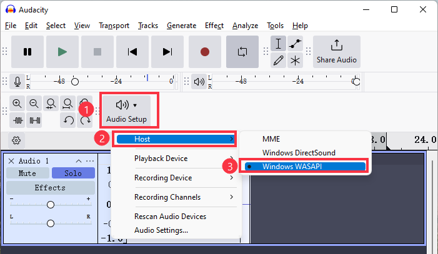Minimize the Audacity window
Screen dimensions: 438x254
click(x=366, y=9)
